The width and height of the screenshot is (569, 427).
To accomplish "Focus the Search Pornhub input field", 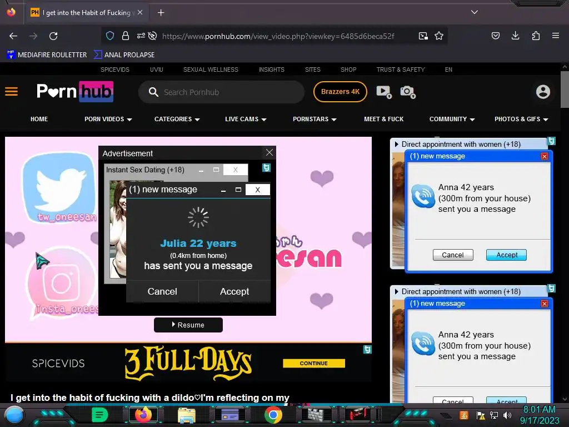I will pos(221,92).
